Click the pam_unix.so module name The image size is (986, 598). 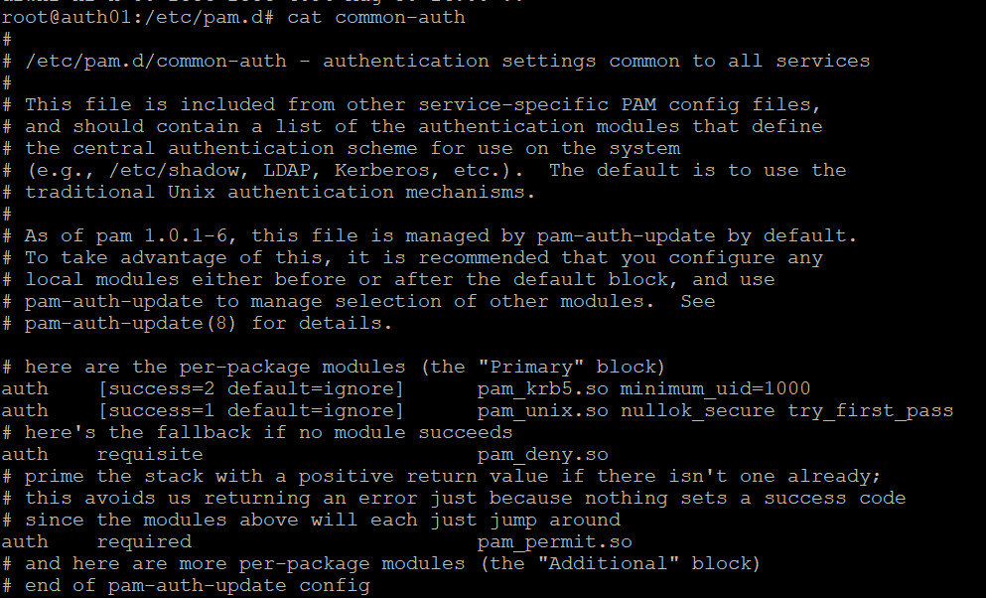tap(543, 410)
